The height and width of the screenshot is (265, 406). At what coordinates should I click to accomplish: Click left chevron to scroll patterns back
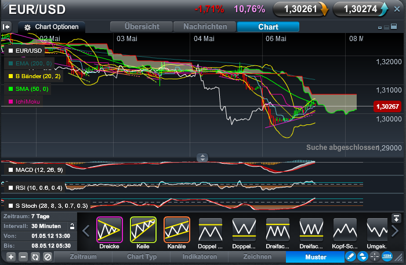86,231
